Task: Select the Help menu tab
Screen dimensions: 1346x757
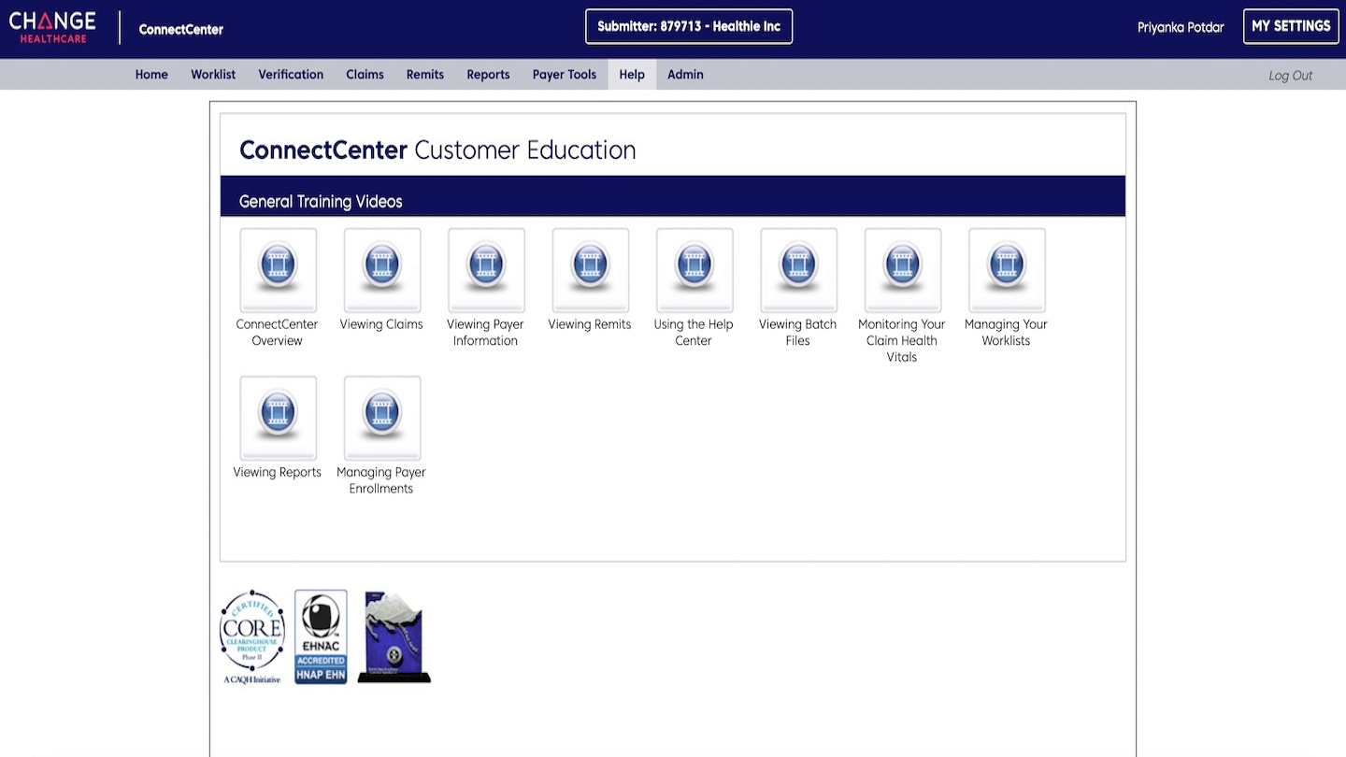Action: [632, 75]
